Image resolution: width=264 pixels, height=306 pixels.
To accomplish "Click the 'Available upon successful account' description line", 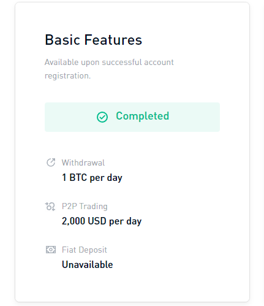I will pyautogui.click(x=109, y=62).
